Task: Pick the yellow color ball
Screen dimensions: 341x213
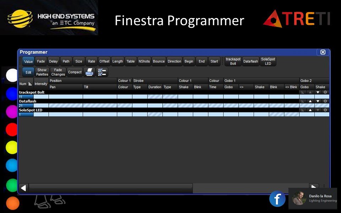Action: click(x=11, y=147)
